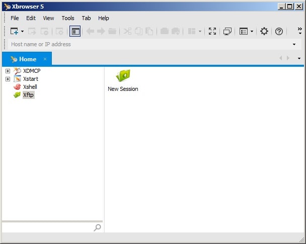Click the view mode list icon
This screenshot has height=244, width=306.
pos(244,31)
